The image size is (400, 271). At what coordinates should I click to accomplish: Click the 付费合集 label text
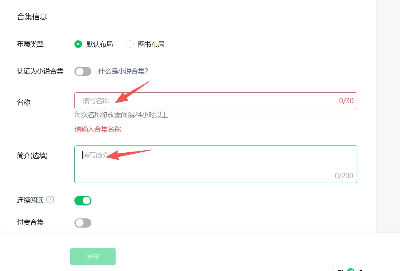[x=30, y=222]
